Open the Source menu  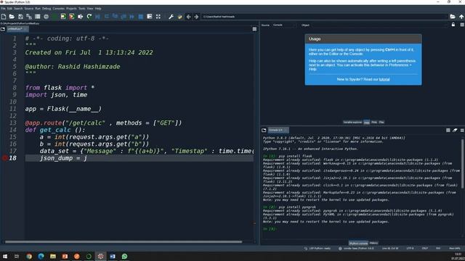click(x=29, y=9)
